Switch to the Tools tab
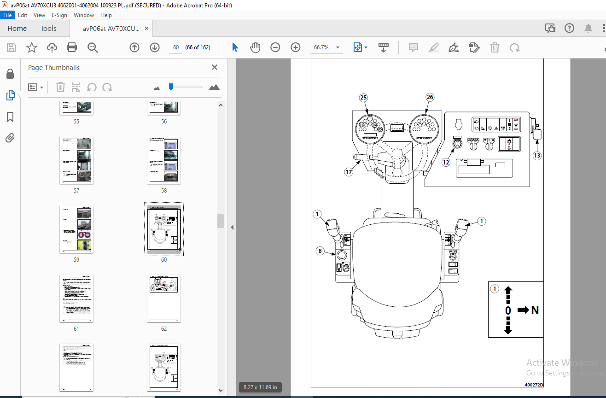 (48, 29)
